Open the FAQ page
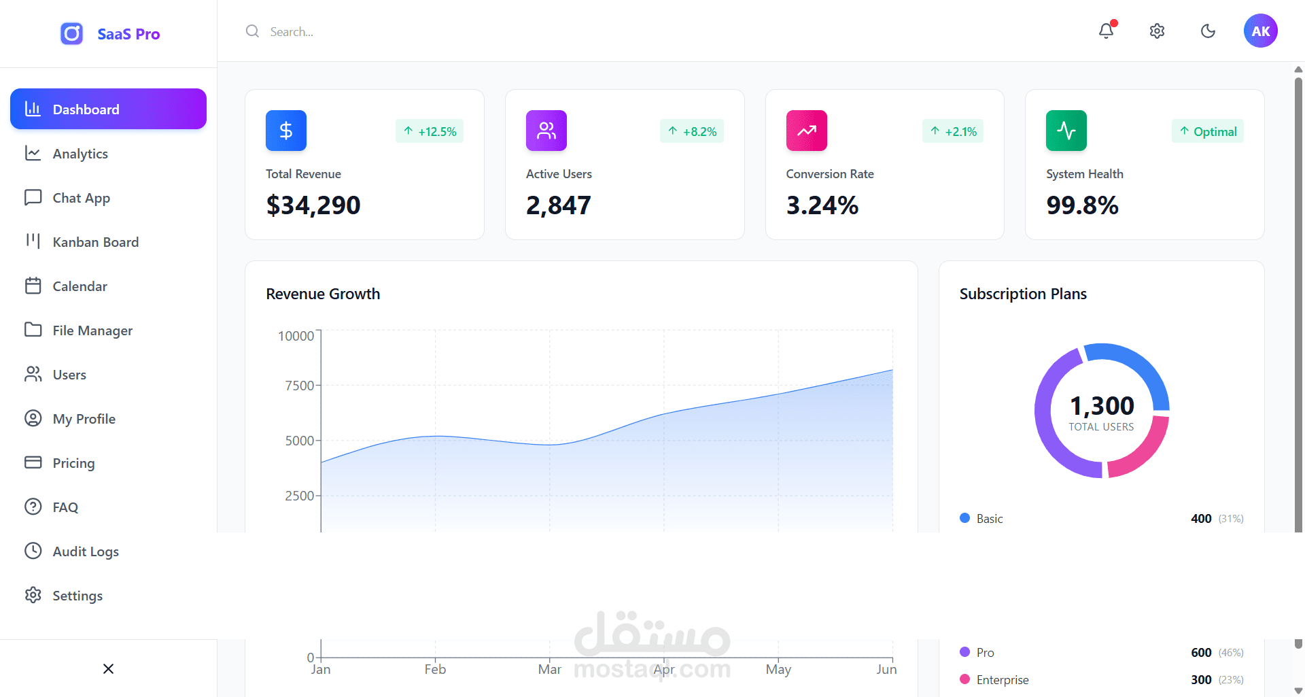 click(x=65, y=507)
